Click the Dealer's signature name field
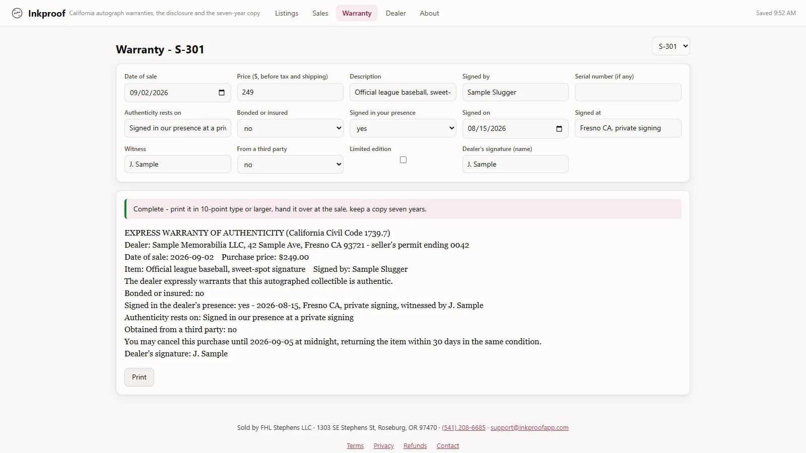The height and width of the screenshot is (453, 806). (x=515, y=165)
